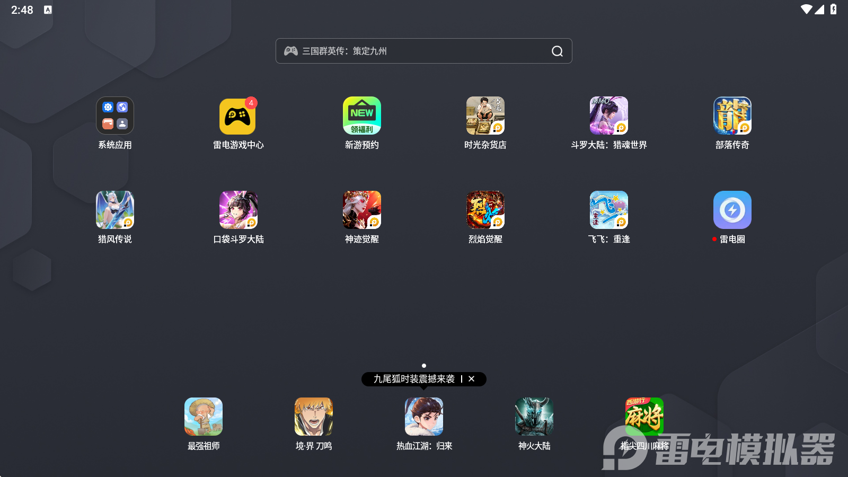
Task: Launch the 部落传奇 game
Action: (x=732, y=116)
